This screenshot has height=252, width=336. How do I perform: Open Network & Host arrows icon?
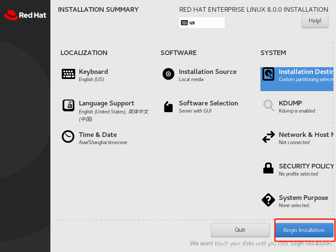point(268,137)
